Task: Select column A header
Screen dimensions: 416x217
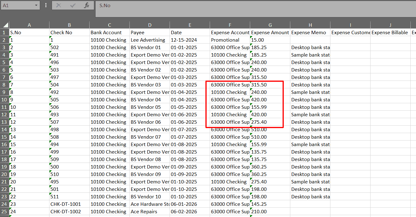Action: (x=29, y=25)
